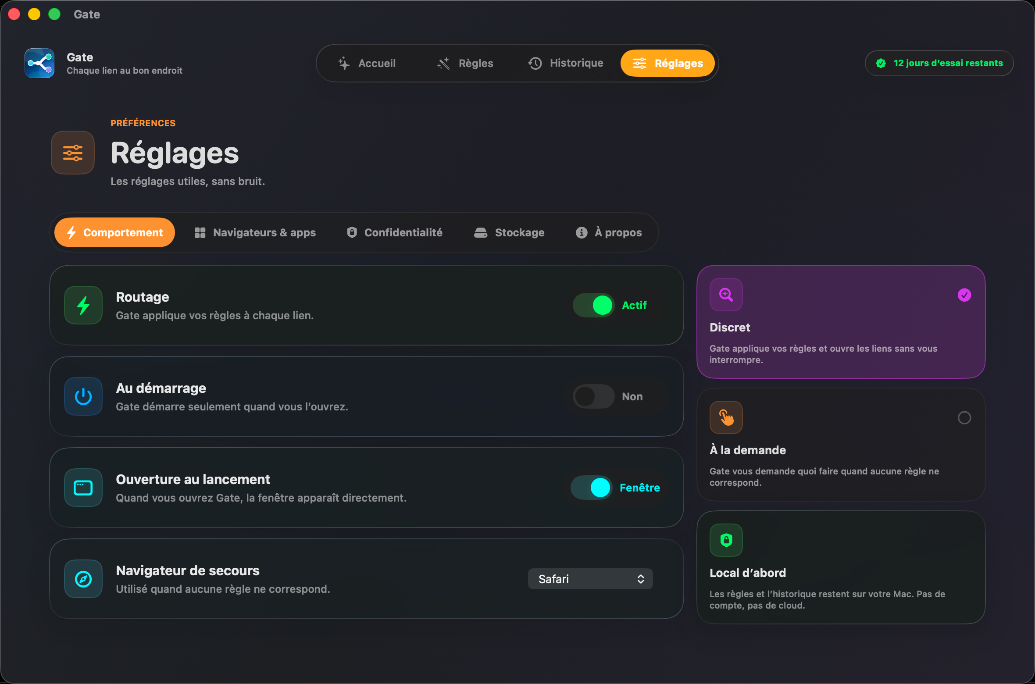The width and height of the screenshot is (1035, 684).
Task: Open the Safari fallback browser dropdown
Action: (x=590, y=579)
